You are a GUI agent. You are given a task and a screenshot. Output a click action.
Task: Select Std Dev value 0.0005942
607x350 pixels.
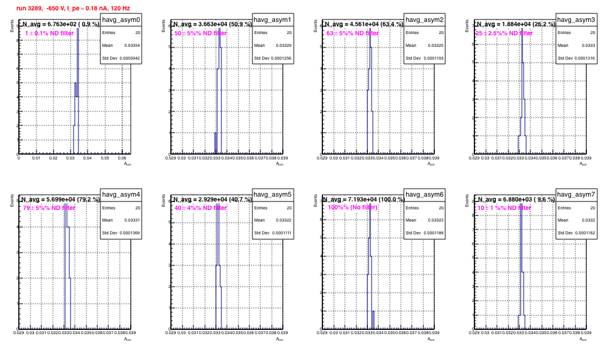pyautogui.click(x=130, y=58)
